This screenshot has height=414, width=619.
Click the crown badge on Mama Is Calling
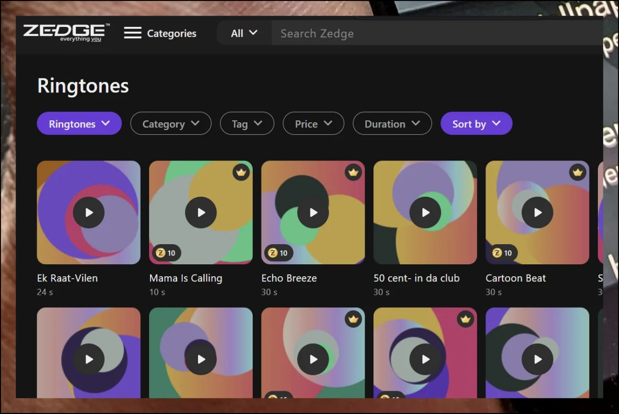[241, 172]
